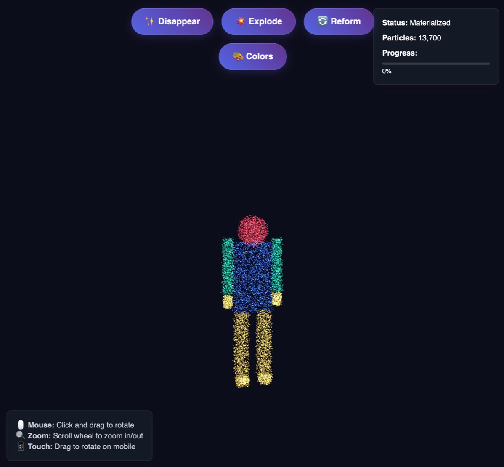Click the "Materialized" status text
This screenshot has height=467, width=504.
click(x=430, y=23)
